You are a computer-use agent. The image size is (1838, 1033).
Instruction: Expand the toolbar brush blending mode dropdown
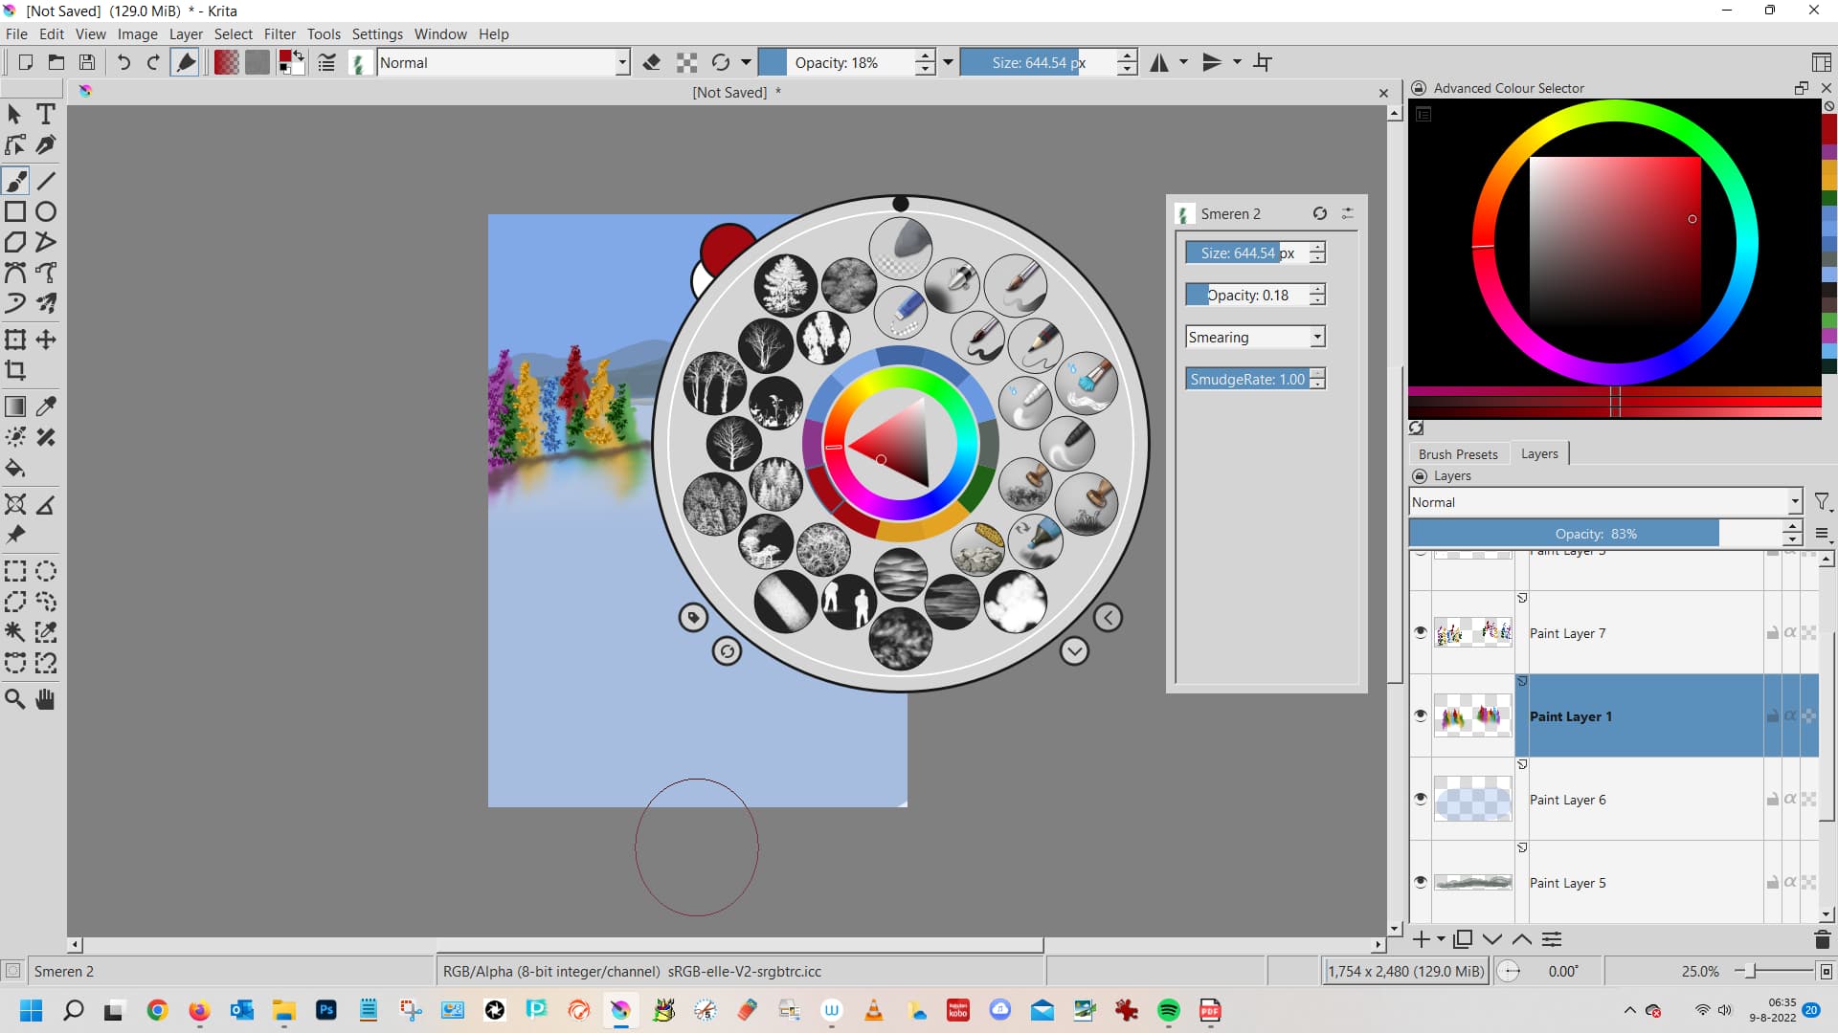[x=622, y=62]
